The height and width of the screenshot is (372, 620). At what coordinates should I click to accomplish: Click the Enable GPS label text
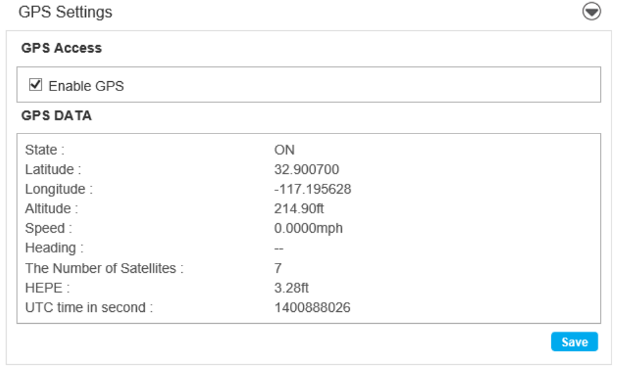[86, 86]
